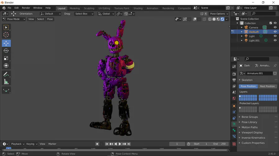This screenshot has width=279, height=156.
Task: Open the Render menu
Action: 26,8
